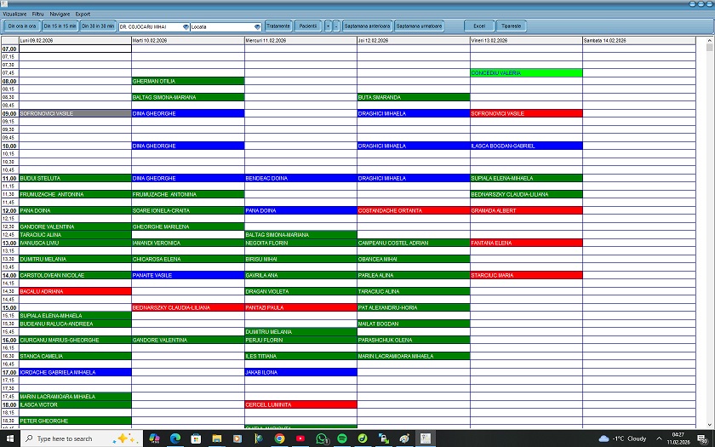
Task: Open Microsoft Store from the taskbar
Action: pos(197,438)
